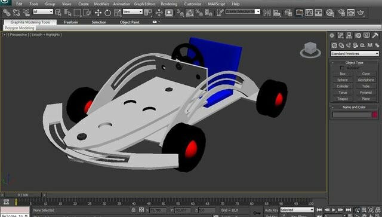Toggle Auto Key animation mode
Screen dimensions: 382x217
tap(272, 210)
